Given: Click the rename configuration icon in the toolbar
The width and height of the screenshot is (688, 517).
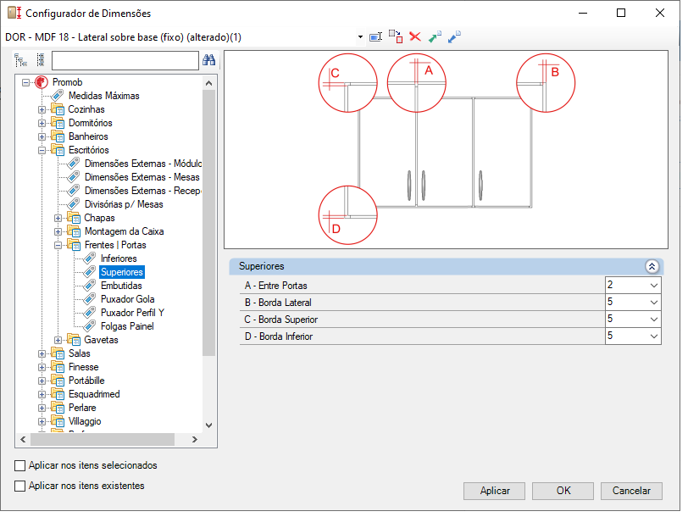Looking at the screenshot, I should tap(376, 36).
